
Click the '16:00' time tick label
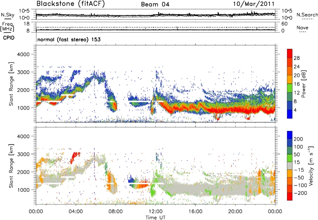195,212
